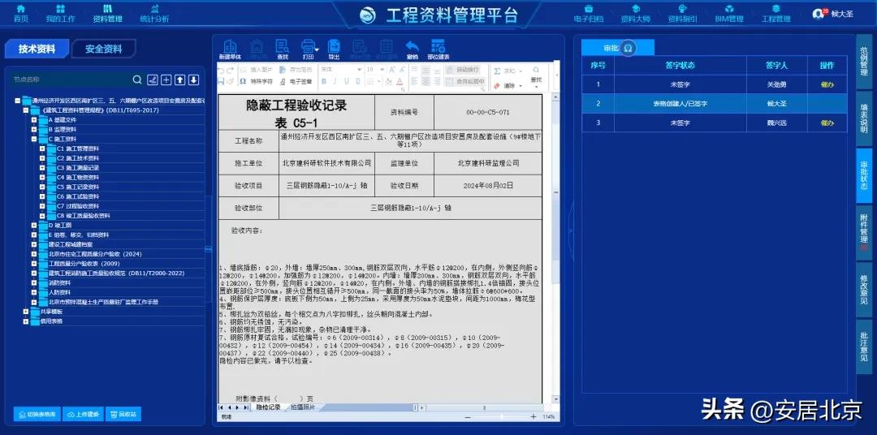Select row 2 表格创建人/已签字
The width and height of the screenshot is (877, 435).
coord(715,104)
